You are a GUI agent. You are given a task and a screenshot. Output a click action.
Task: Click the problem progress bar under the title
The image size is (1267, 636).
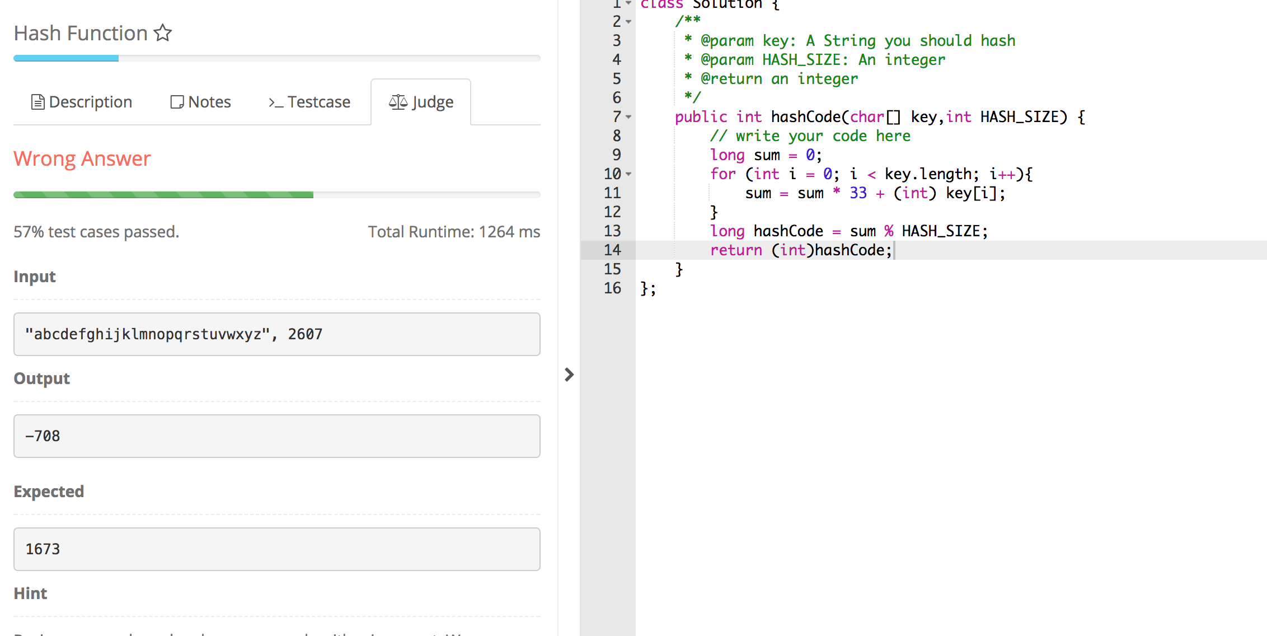[x=277, y=58]
